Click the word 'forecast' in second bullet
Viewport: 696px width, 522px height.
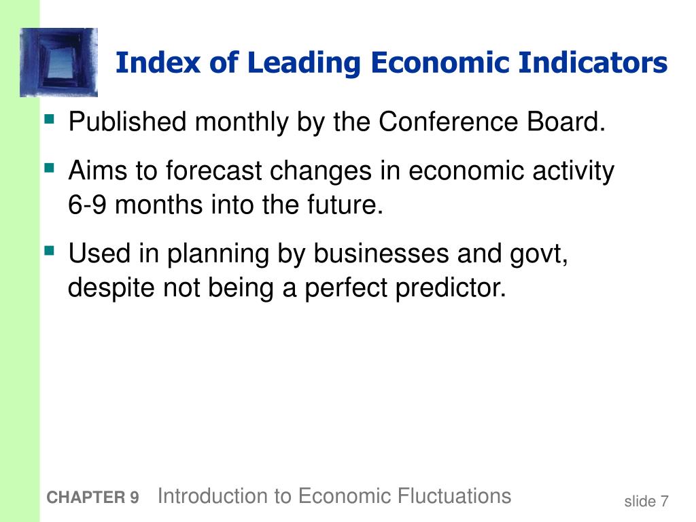point(213,171)
